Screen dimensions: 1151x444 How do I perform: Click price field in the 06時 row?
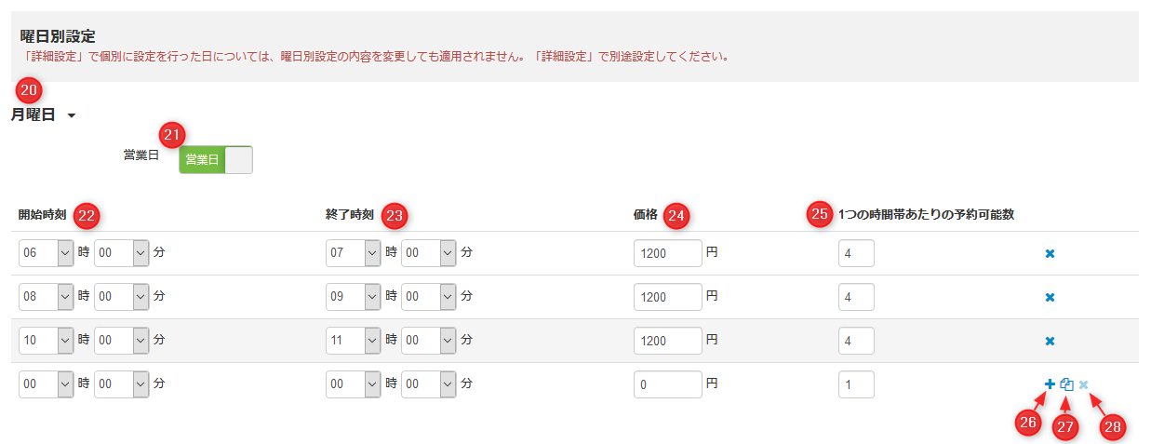[x=667, y=253]
